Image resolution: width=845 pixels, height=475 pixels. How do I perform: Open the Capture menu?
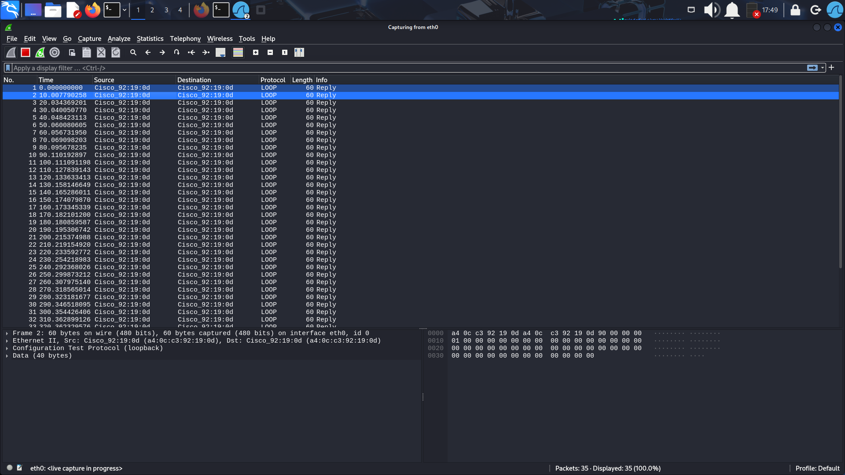(x=89, y=39)
